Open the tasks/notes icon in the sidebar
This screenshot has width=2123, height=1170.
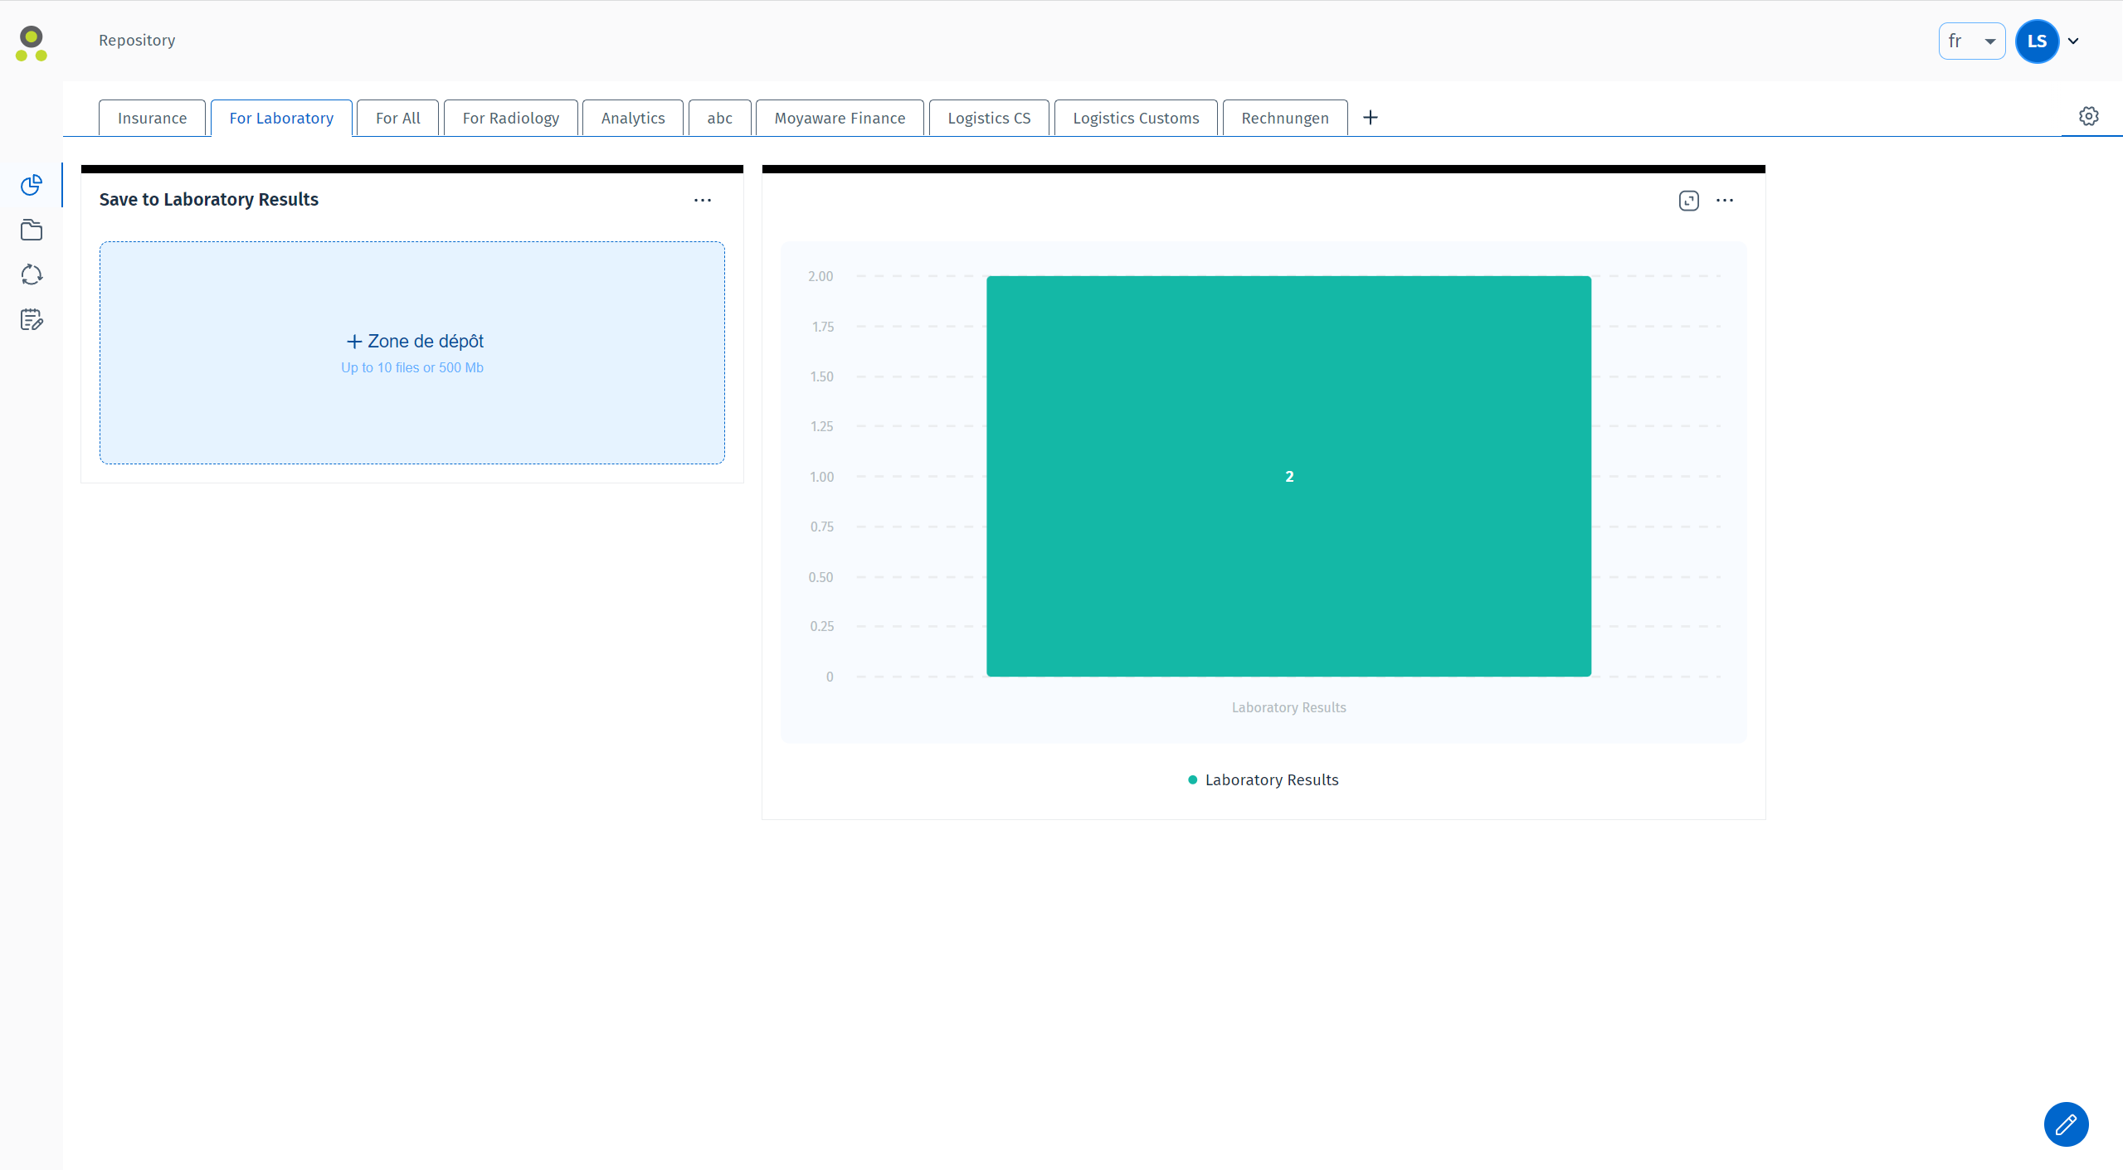31,318
